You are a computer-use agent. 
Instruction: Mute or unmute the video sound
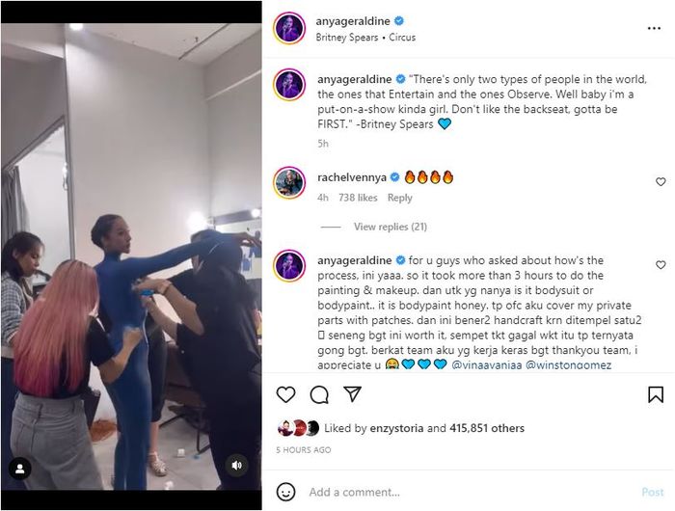click(x=236, y=466)
